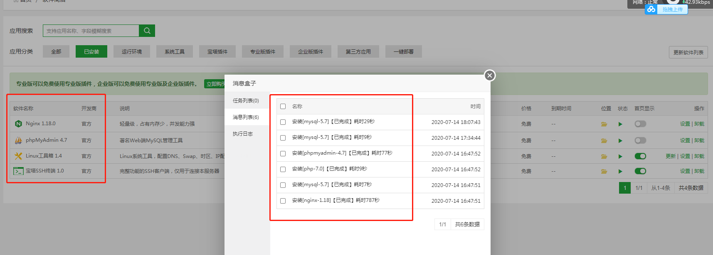Viewport: 713px width, 255px height.
Task: Open the folder location for the Nginx row
Action: click(x=604, y=124)
